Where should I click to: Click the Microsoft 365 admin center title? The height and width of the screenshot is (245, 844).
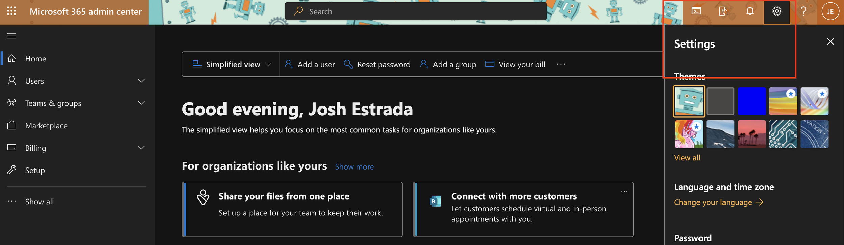86,11
